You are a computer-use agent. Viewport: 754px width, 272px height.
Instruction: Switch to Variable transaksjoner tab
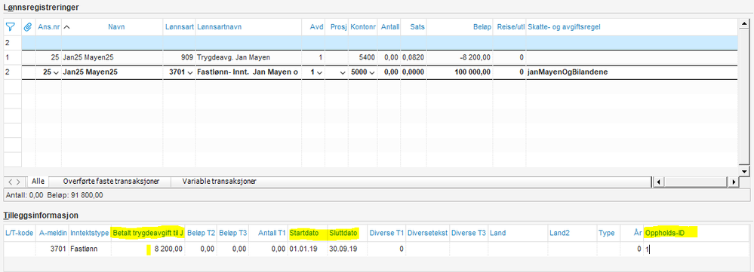[x=220, y=182]
